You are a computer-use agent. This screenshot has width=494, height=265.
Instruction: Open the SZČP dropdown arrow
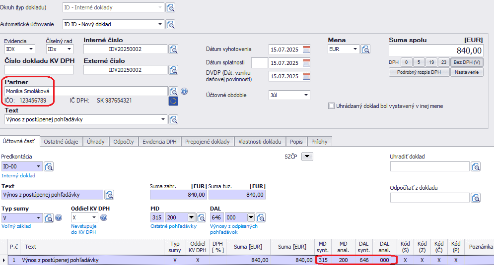point(307,157)
